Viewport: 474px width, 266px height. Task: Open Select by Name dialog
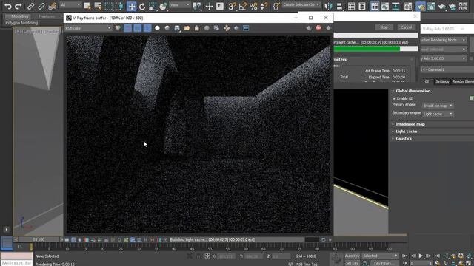98,6
